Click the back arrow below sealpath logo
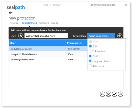 click(11, 13)
